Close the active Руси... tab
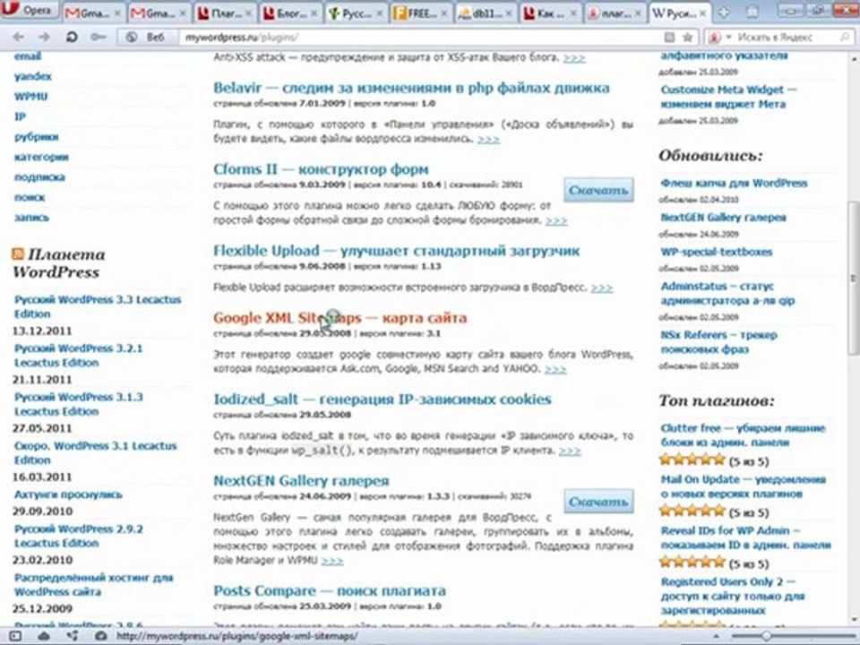This screenshot has height=645, width=860. [704, 13]
